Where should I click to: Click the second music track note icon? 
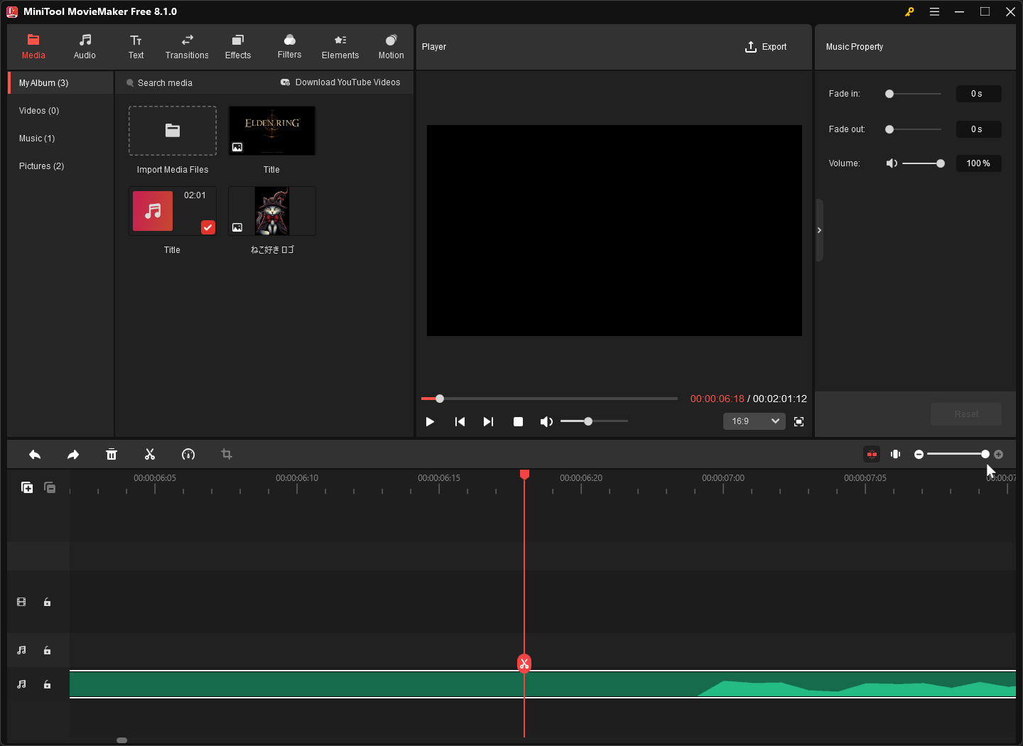click(x=21, y=684)
